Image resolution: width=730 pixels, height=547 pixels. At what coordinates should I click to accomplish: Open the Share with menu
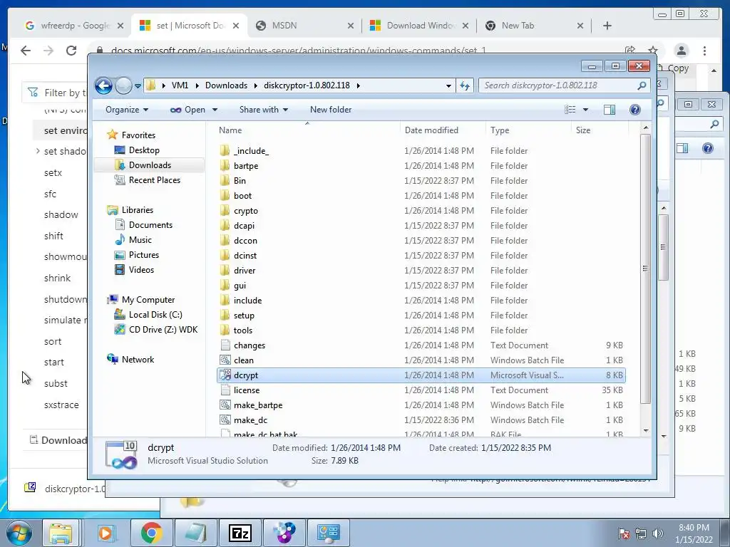tap(264, 110)
